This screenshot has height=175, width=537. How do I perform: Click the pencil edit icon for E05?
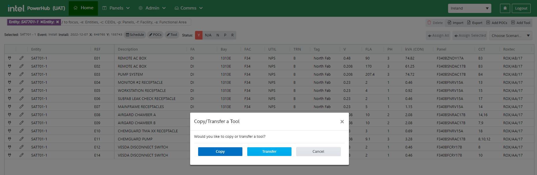coord(21,90)
